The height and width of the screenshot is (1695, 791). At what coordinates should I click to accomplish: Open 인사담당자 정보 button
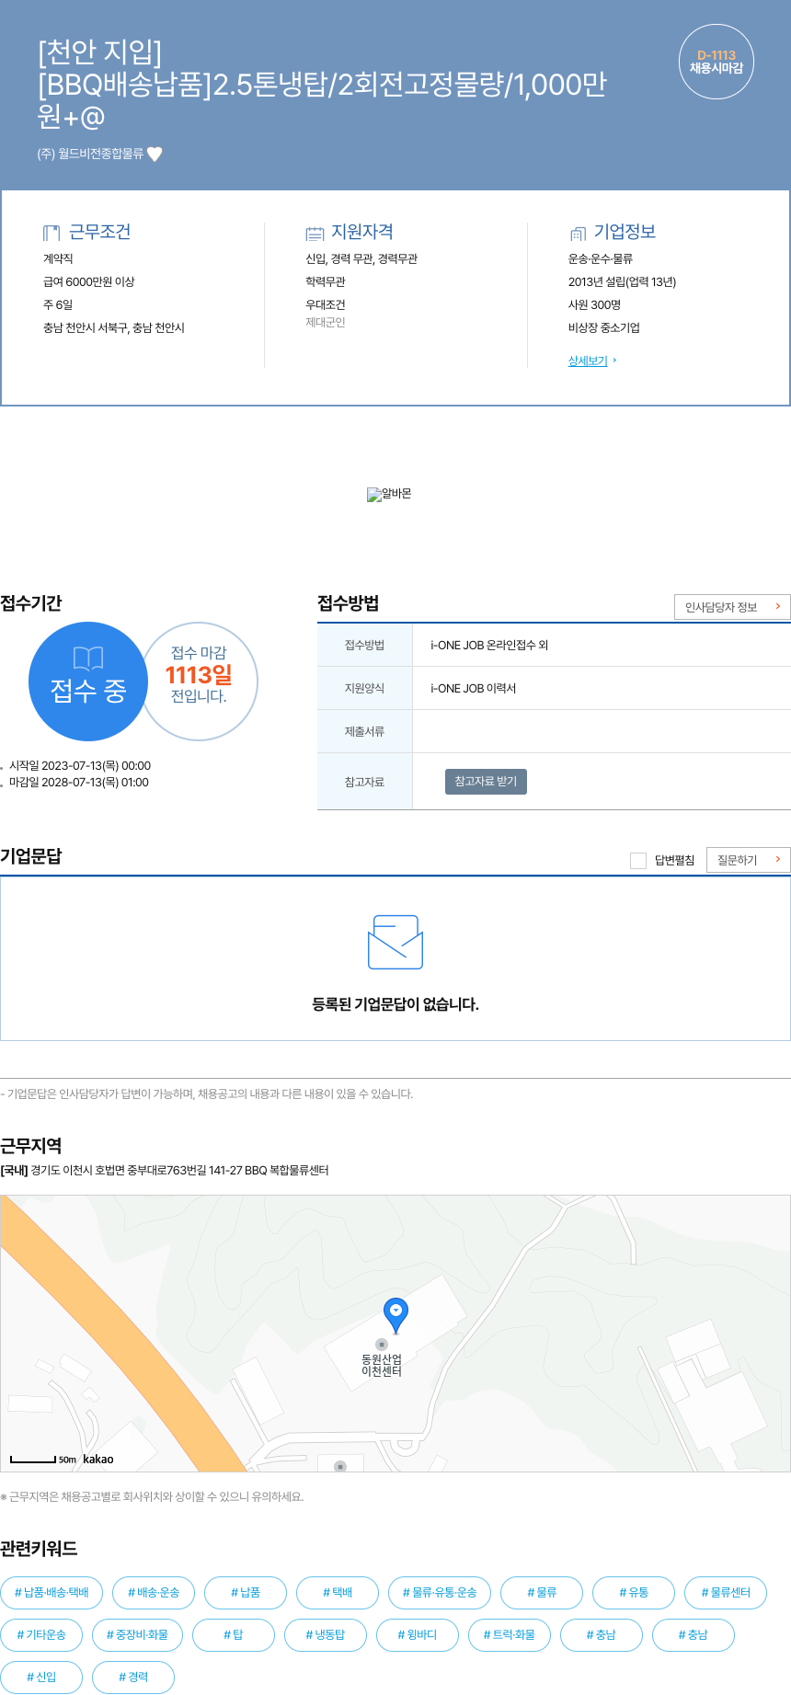click(x=732, y=607)
